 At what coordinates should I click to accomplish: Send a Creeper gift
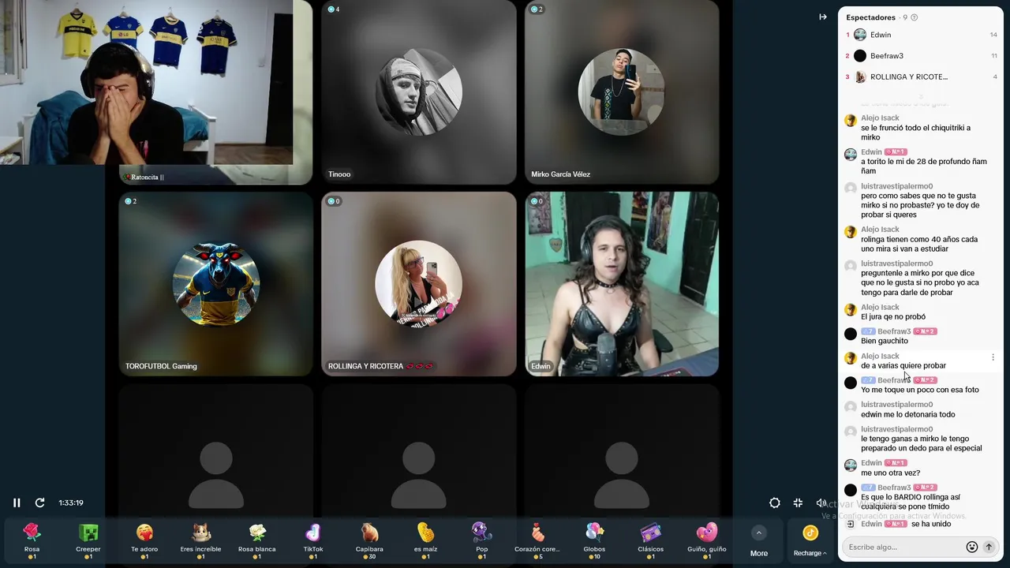88,540
